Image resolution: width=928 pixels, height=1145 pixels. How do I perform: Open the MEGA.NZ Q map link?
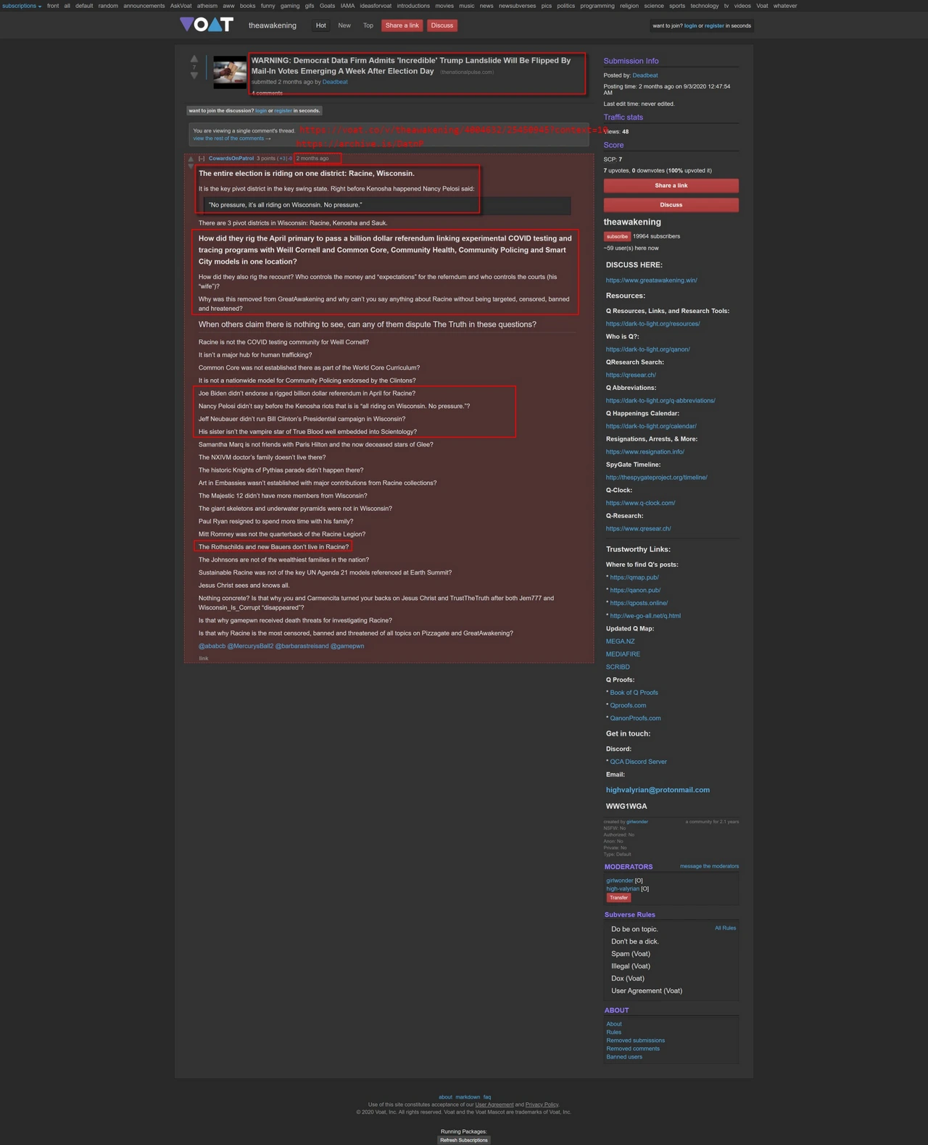pos(621,641)
